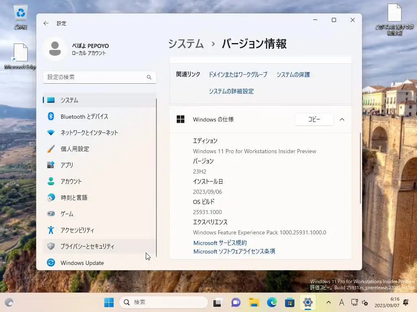Click the version value 23H2

coord(200,171)
